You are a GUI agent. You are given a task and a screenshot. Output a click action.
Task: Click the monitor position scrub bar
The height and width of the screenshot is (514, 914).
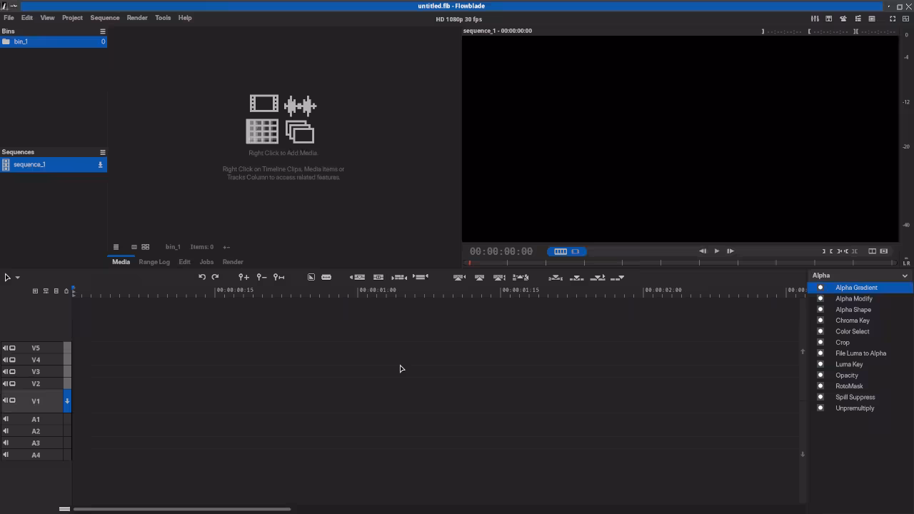(681, 263)
